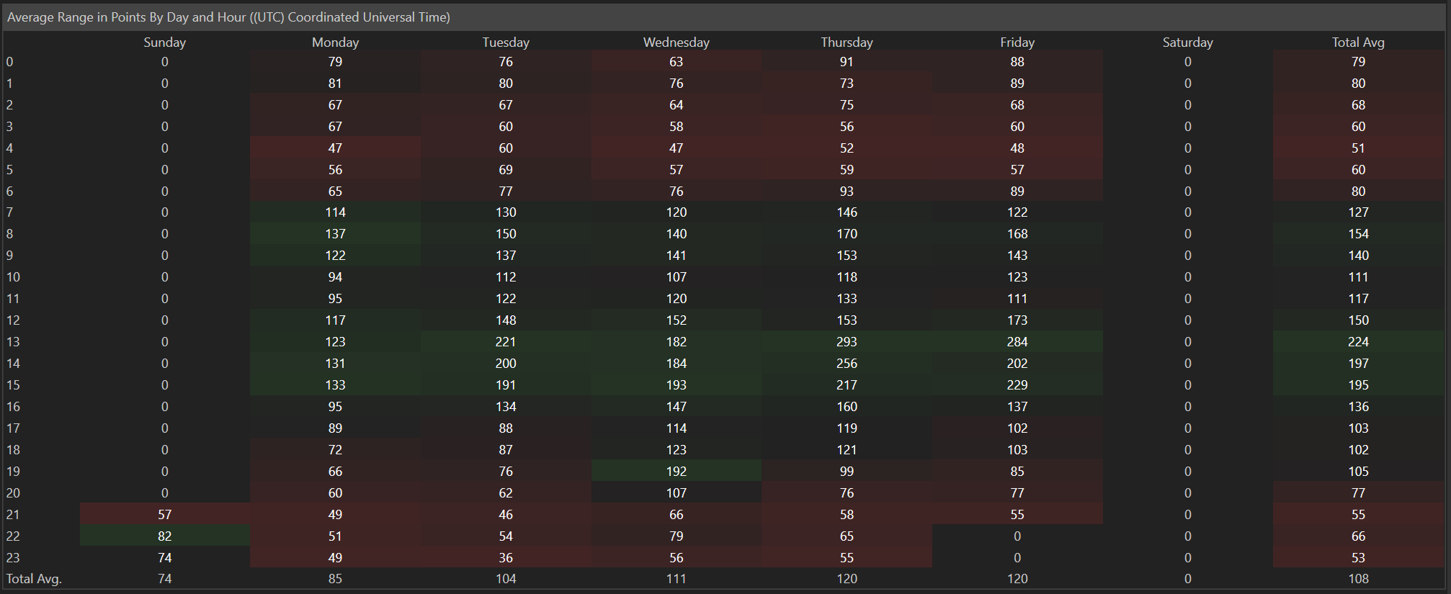Screen dimensions: 1451x594
Task: Select Tuesday hour 13 cell showing 221
Action: coord(506,342)
